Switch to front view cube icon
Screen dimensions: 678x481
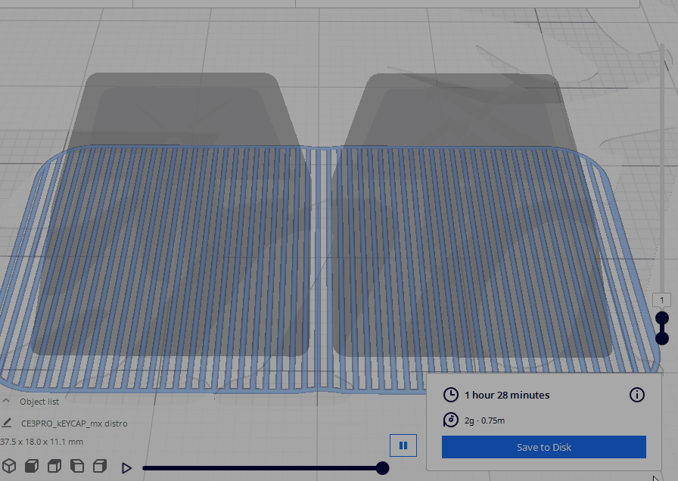32,466
